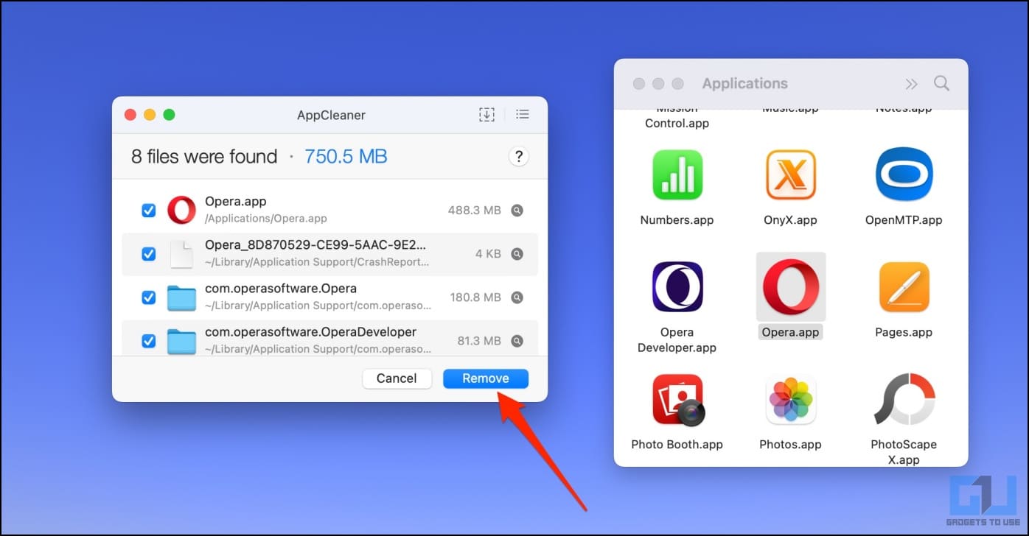This screenshot has height=536, width=1029.
Task: Select the Opera.app icon in Applications window
Action: click(x=791, y=286)
